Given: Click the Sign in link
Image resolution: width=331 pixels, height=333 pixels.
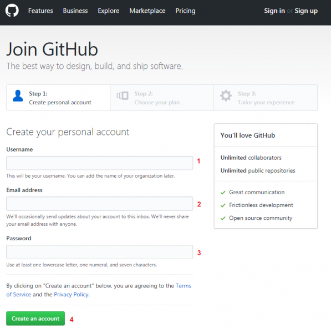Looking at the screenshot, I should (x=274, y=11).
